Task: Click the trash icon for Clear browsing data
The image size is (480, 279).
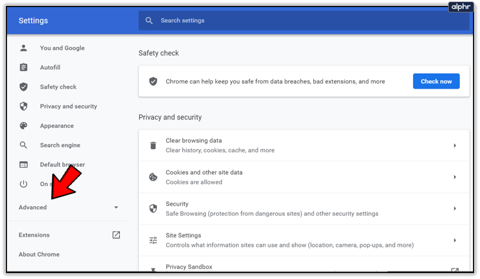Action: pos(153,145)
